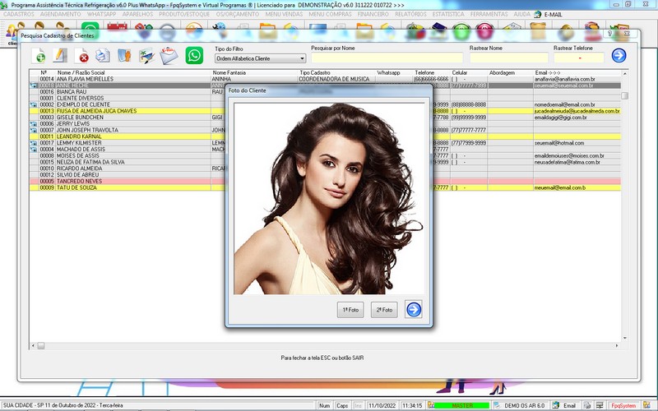Click the red delete client icon
Screen dimensions: 658x411
click(82, 56)
